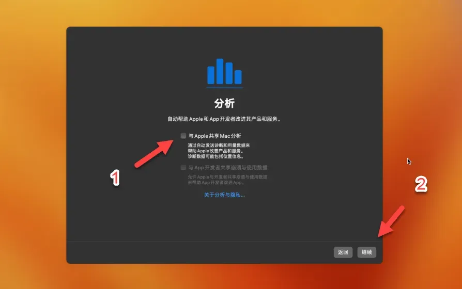Tick the 与 App 开发者共享崩溃与使用数据 checkbox
Viewport: 462px width, 289px height.
183,167
